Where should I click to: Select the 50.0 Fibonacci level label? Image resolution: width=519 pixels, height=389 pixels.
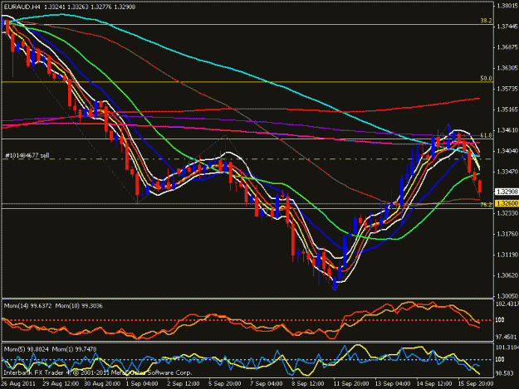[486, 78]
